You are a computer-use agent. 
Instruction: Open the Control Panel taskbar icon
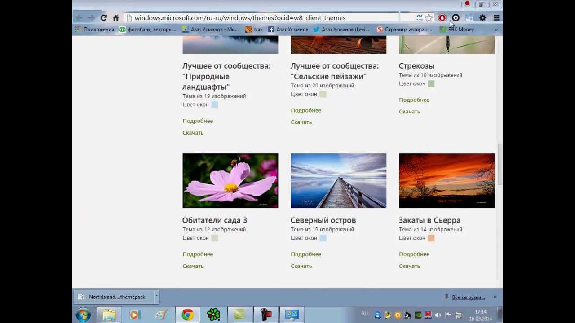click(x=292, y=315)
